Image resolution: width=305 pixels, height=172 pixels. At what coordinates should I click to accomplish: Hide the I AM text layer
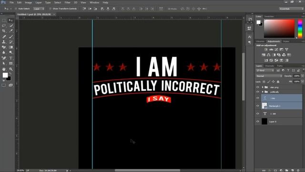(x=258, y=114)
